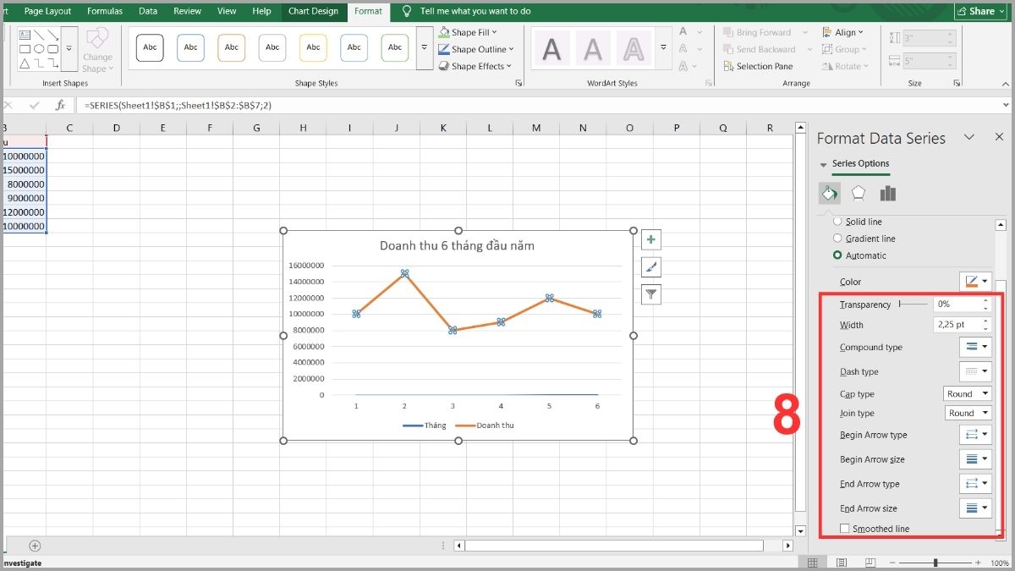Screen dimensions: 1015x571
Task: Open the Cap type dropdown
Action: tap(968, 393)
